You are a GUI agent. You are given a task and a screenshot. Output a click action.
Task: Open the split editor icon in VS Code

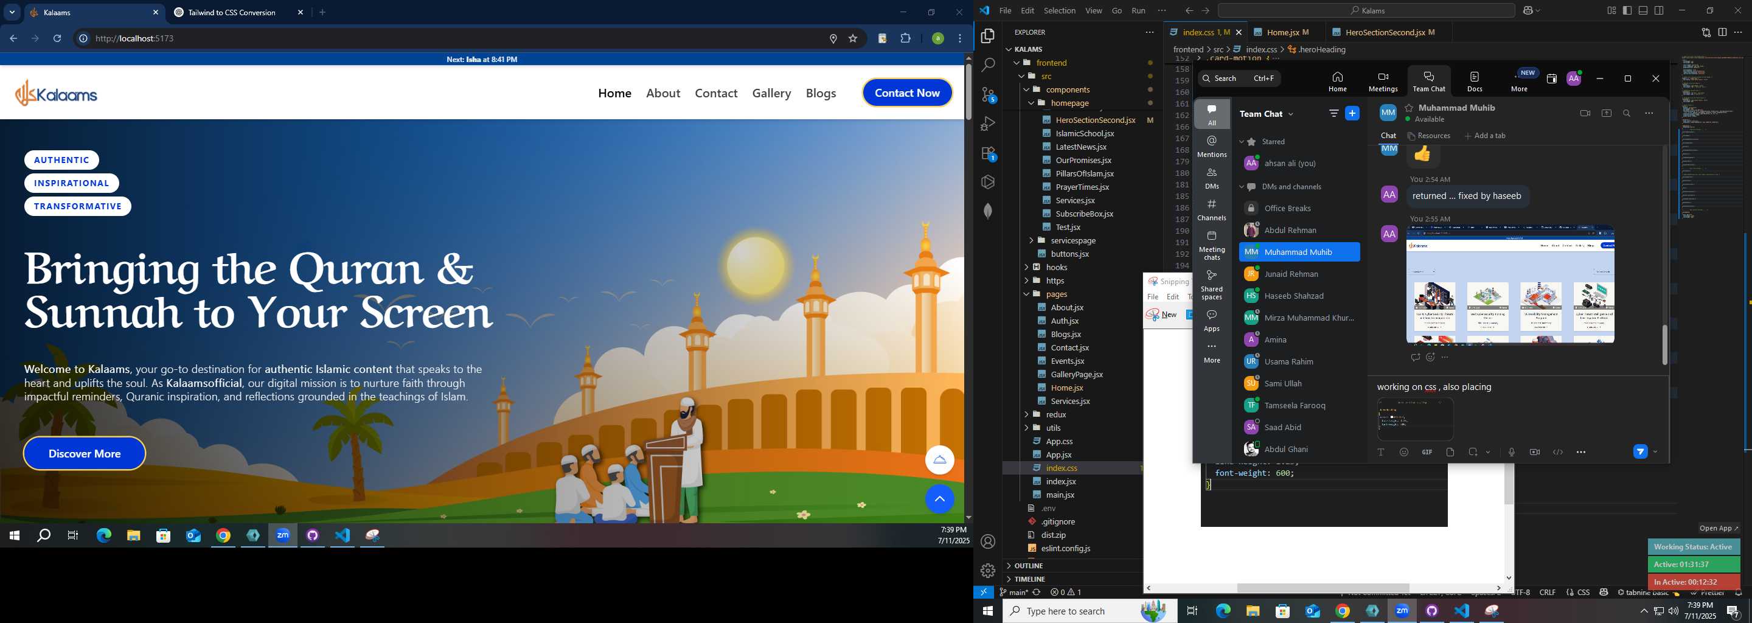tap(1722, 32)
